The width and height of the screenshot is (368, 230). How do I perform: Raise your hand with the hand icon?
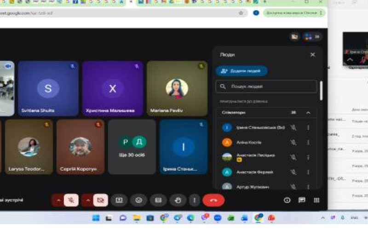[178, 200]
